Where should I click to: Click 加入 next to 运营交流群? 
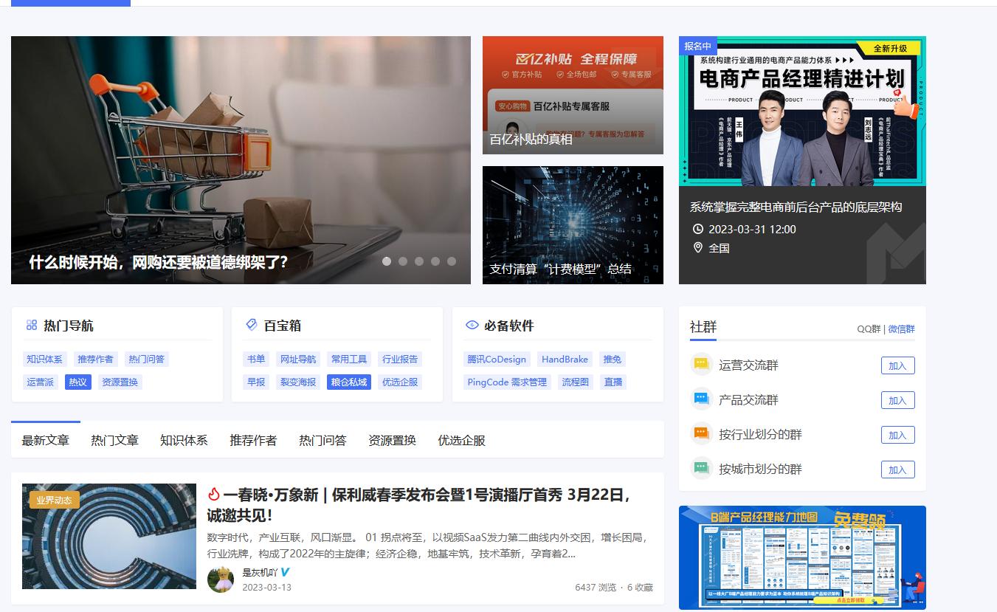coord(897,364)
